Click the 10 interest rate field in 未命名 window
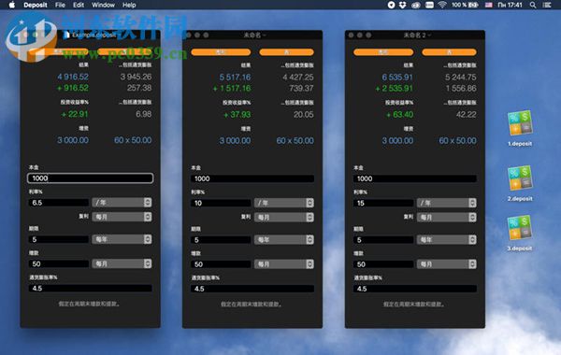Image resolution: width=561 pixels, height=355 pixels. coord(221,203)
